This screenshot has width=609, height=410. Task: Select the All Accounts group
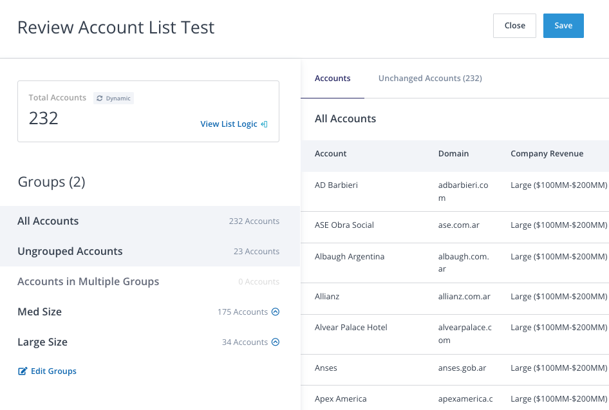pyautogui.click(x=48, y=221)
